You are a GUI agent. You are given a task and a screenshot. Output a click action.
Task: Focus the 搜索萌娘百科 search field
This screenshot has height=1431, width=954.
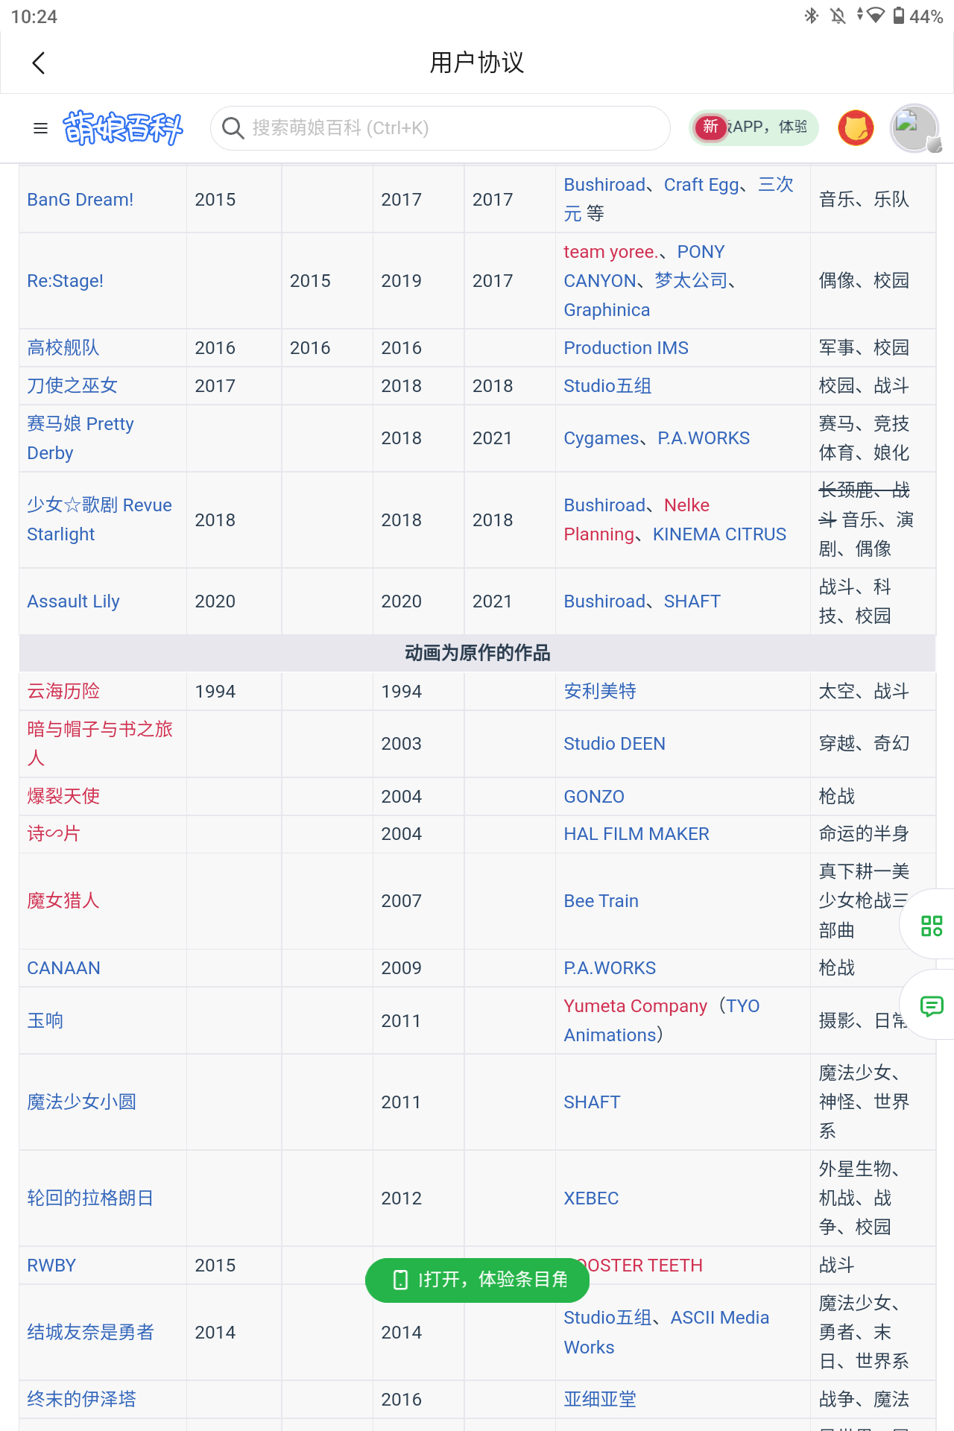[x=440, y=128]
